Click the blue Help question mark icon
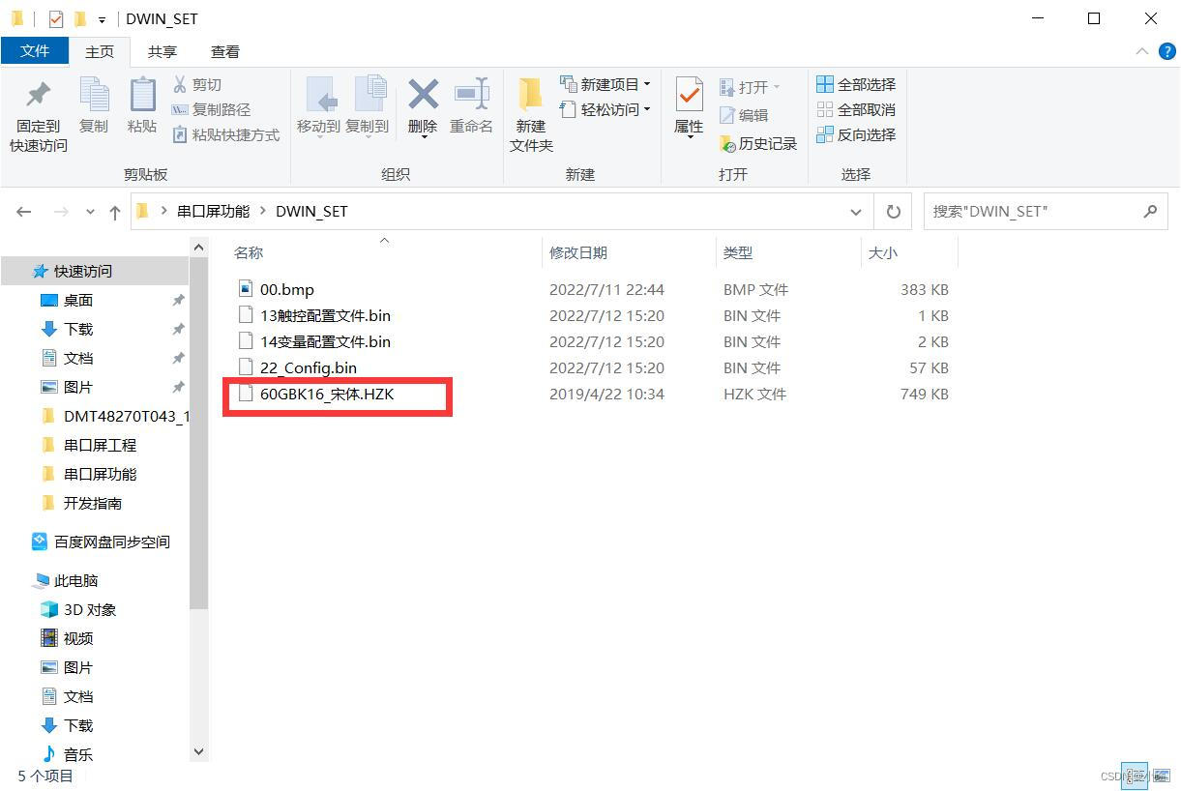The height and width of the screenshot is (791, 1181). (x=1166, y=52)
